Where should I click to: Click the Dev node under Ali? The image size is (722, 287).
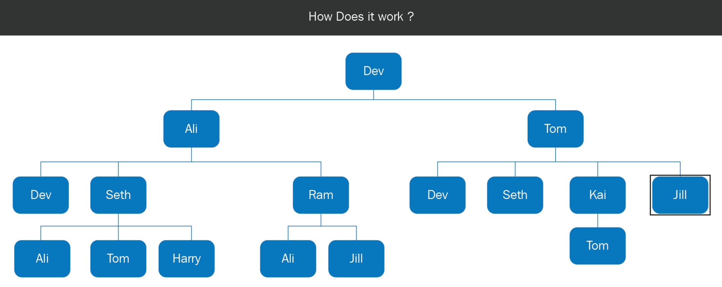41,195
